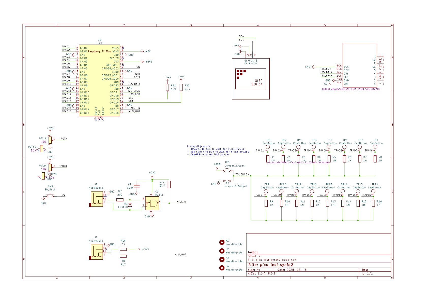The image size is (428, 303).
Task: Select the J2 AudioJack4 connector symbol
Action: [x=97, y=199]
